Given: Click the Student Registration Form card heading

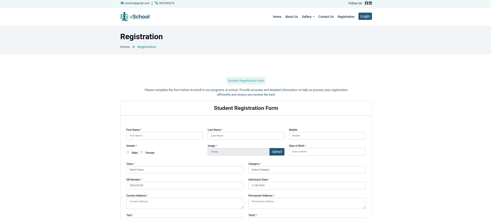Looking at the screenshot, I should (246, 108).
